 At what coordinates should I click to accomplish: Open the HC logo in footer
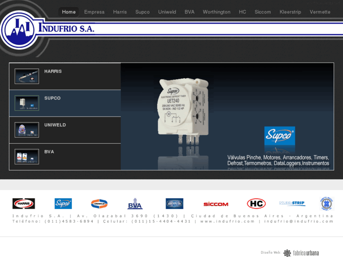pyautogui.click(x=256, y=204)
